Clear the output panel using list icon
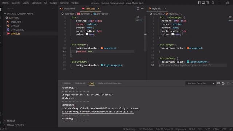The width and height of the screenshot is (233, 131). (x=218, y=83)
